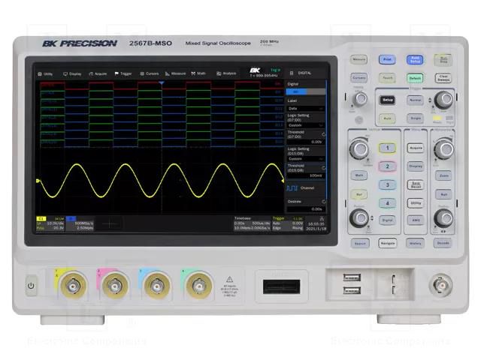This screenshot has width=481, height=360.
Task: Open the on-screen Cursors menu
Action: 150,73
